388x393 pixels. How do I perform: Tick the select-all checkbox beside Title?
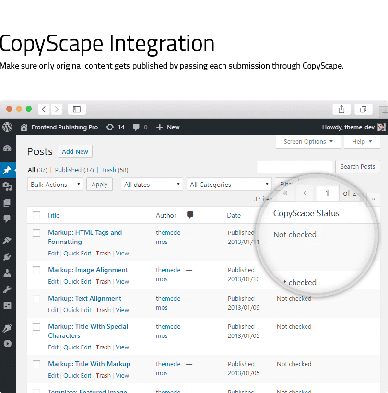(36, 215)
